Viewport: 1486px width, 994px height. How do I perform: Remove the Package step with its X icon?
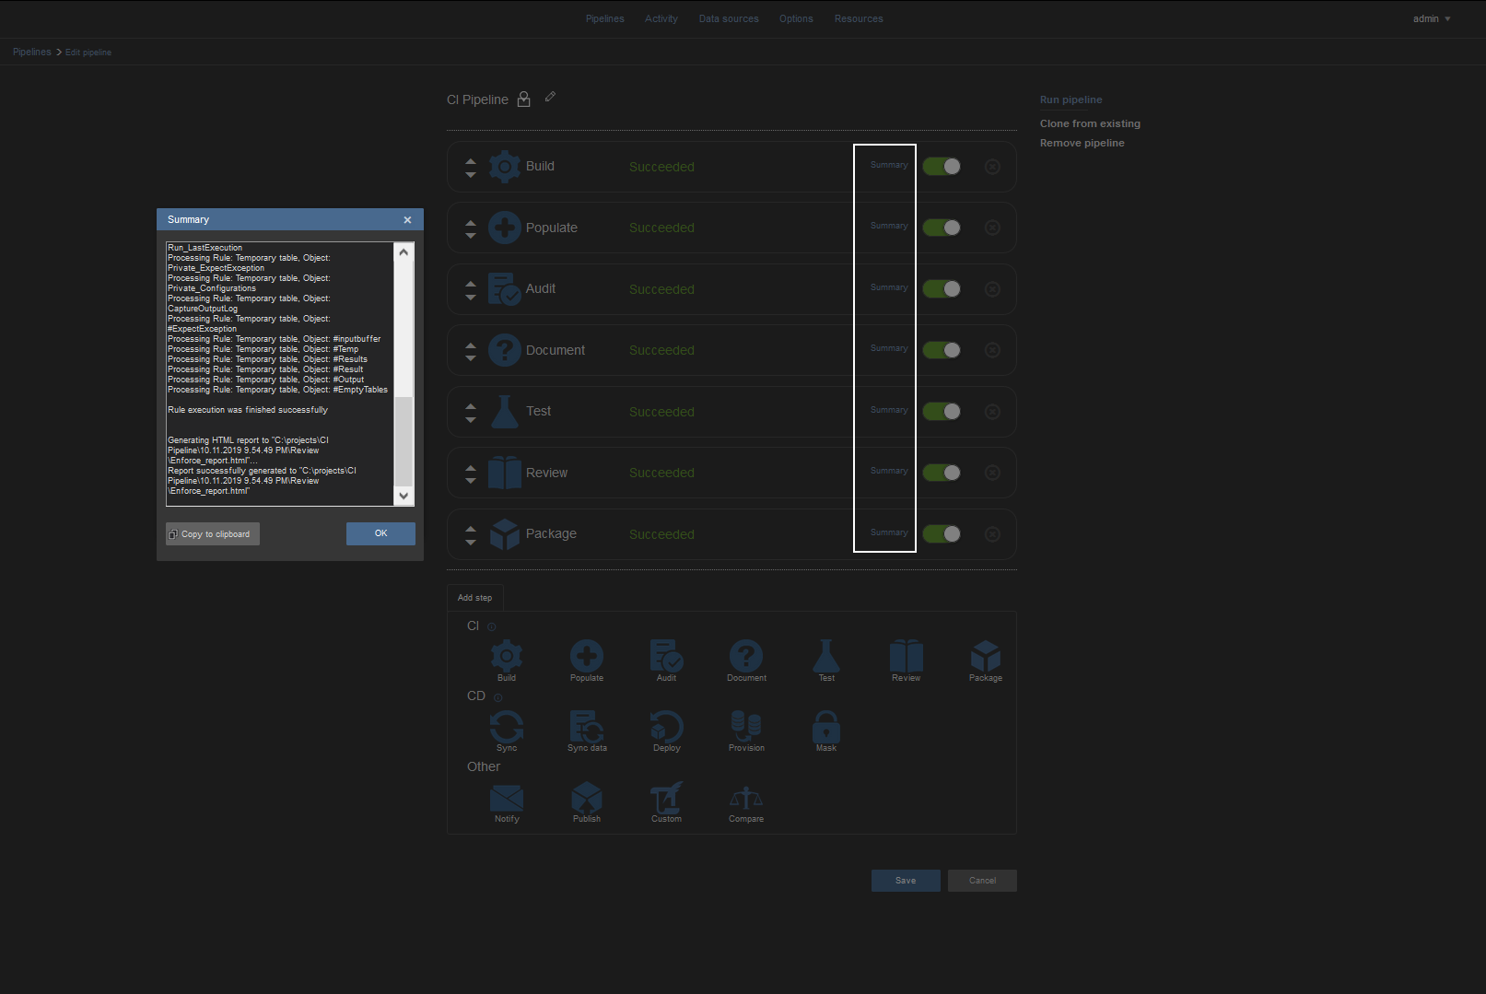(992, 534)
